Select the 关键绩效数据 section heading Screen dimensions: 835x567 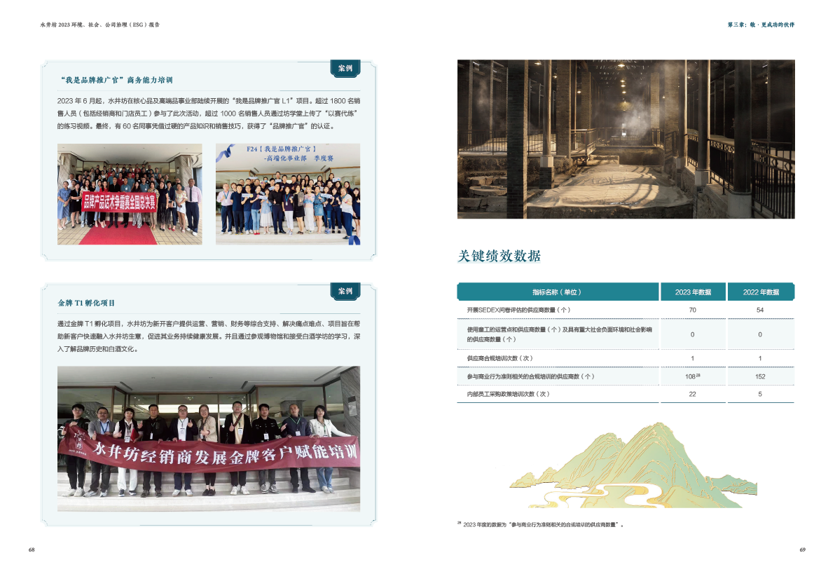click(x=499, y=256)
